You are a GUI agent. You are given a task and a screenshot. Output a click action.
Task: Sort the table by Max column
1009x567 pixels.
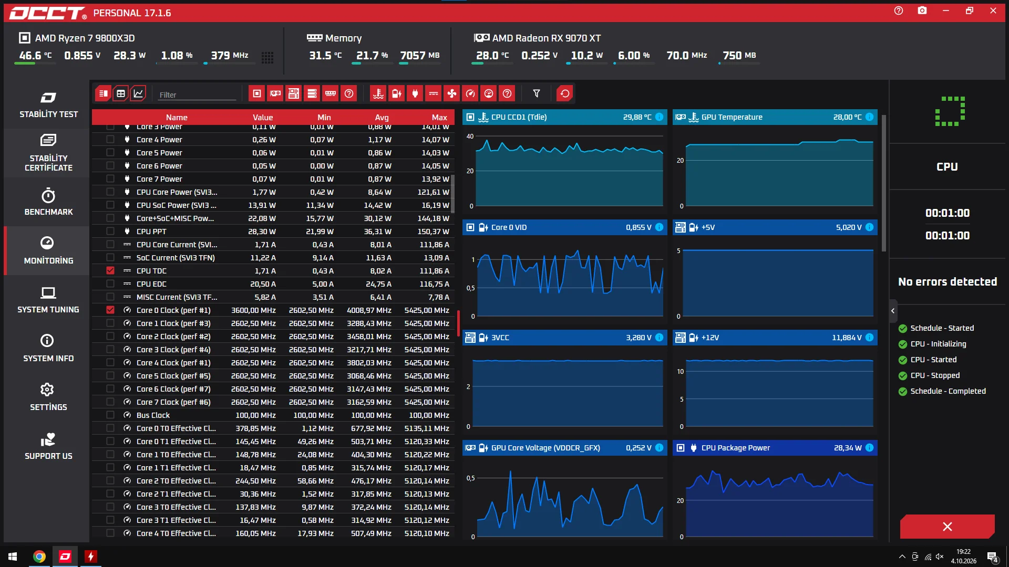[x=439, y=118]
